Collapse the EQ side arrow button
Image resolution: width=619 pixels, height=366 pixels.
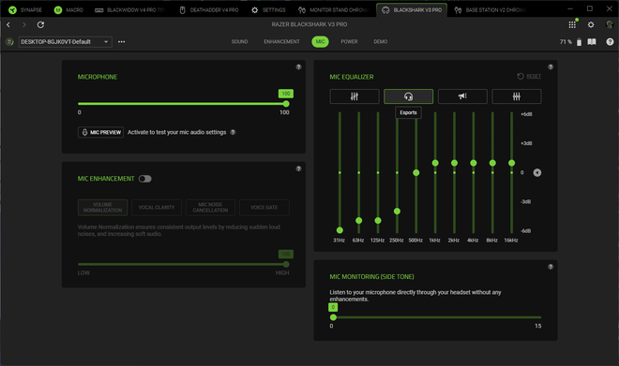point(536,172)
